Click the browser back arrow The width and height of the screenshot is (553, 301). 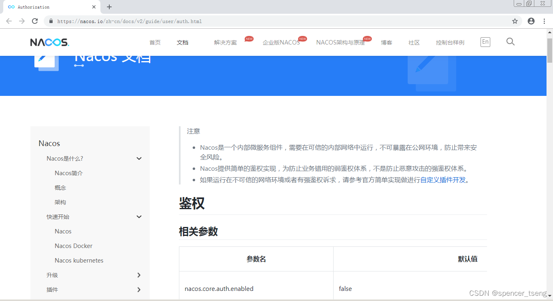[9, 21]
